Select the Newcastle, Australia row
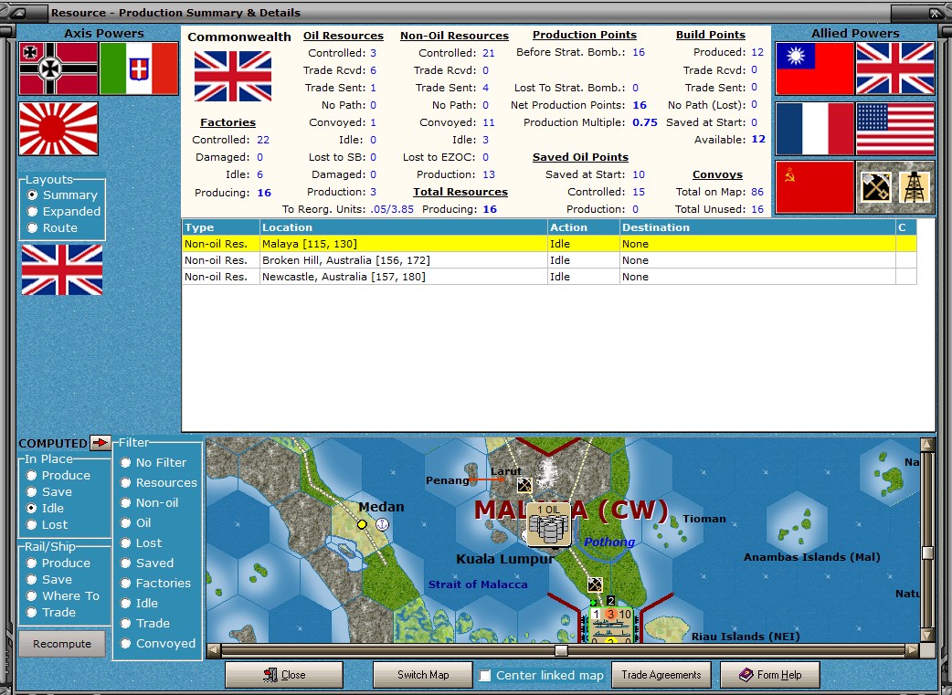Image resolution: width=952 pixels, height=695 pixels. point(549,277)
